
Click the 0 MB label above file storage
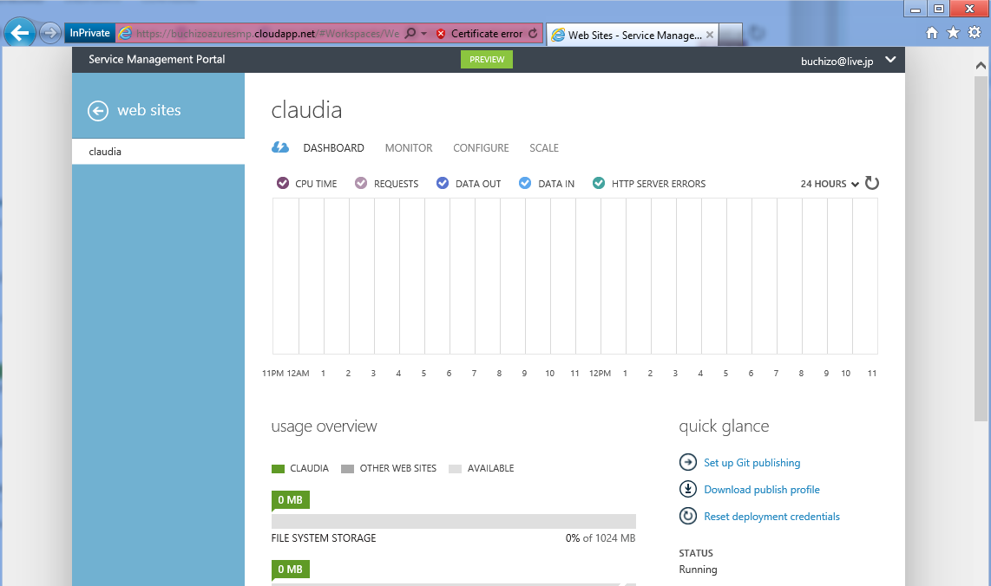pyautogui.click(x=290, y=500)
